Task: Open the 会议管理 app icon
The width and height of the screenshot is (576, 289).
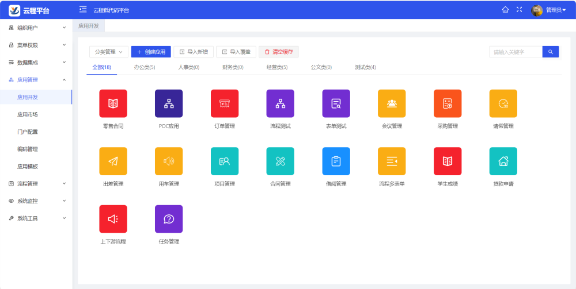Action: coord(392,103)
